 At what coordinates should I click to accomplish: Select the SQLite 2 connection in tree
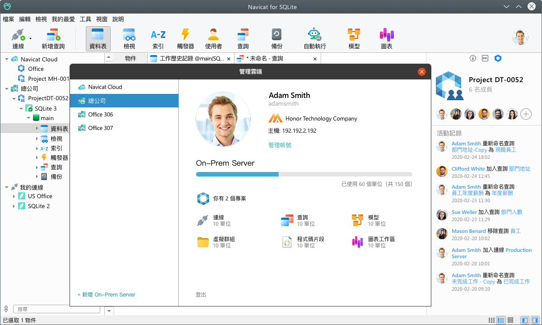(34, 206)
